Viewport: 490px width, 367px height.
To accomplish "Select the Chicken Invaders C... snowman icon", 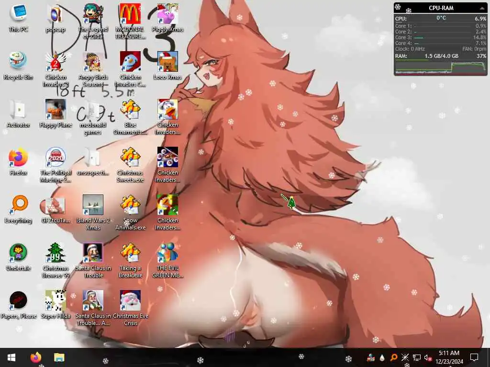I will (130, 70).
